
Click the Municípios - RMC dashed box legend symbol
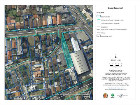[99, 36]
